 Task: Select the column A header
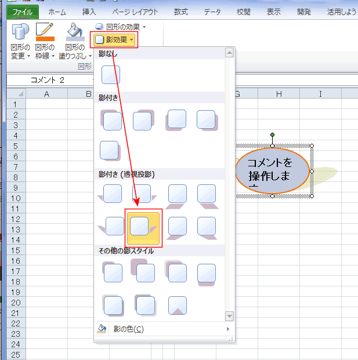pos(46,94)
